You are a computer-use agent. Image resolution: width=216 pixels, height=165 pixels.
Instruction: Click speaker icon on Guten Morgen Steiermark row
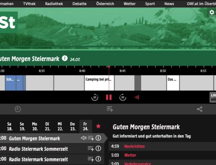click(84, 138)
